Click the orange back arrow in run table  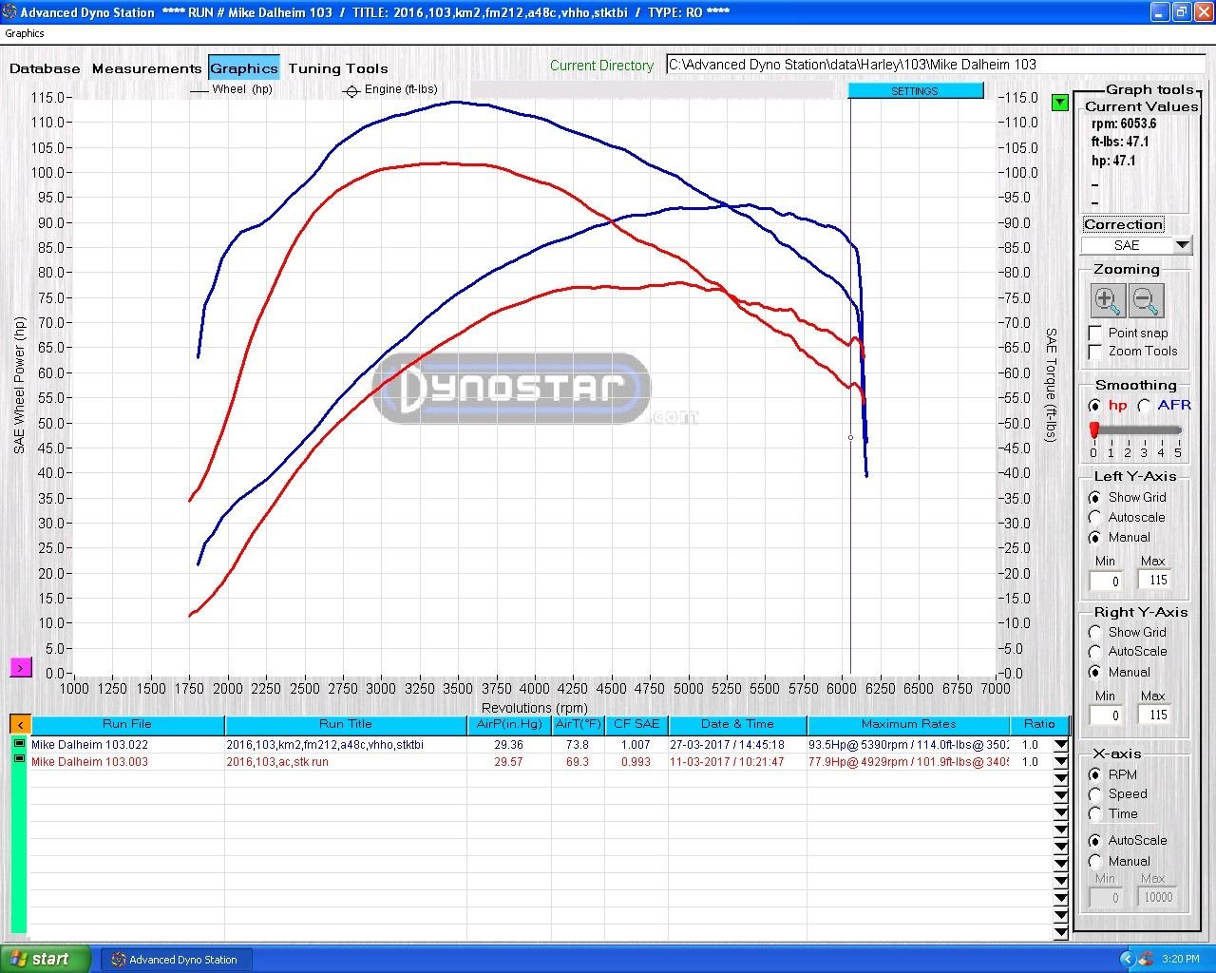tap(20, 725)
